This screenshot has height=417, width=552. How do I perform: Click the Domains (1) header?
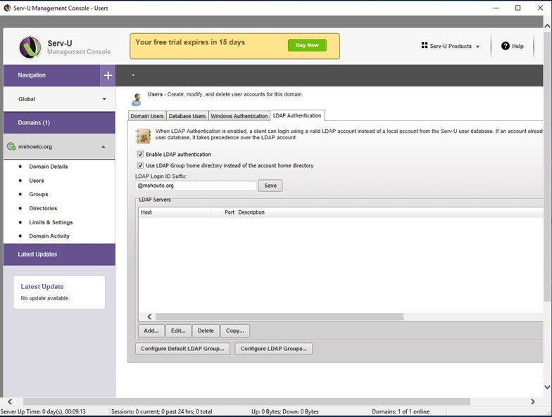(x=59, y=122)
